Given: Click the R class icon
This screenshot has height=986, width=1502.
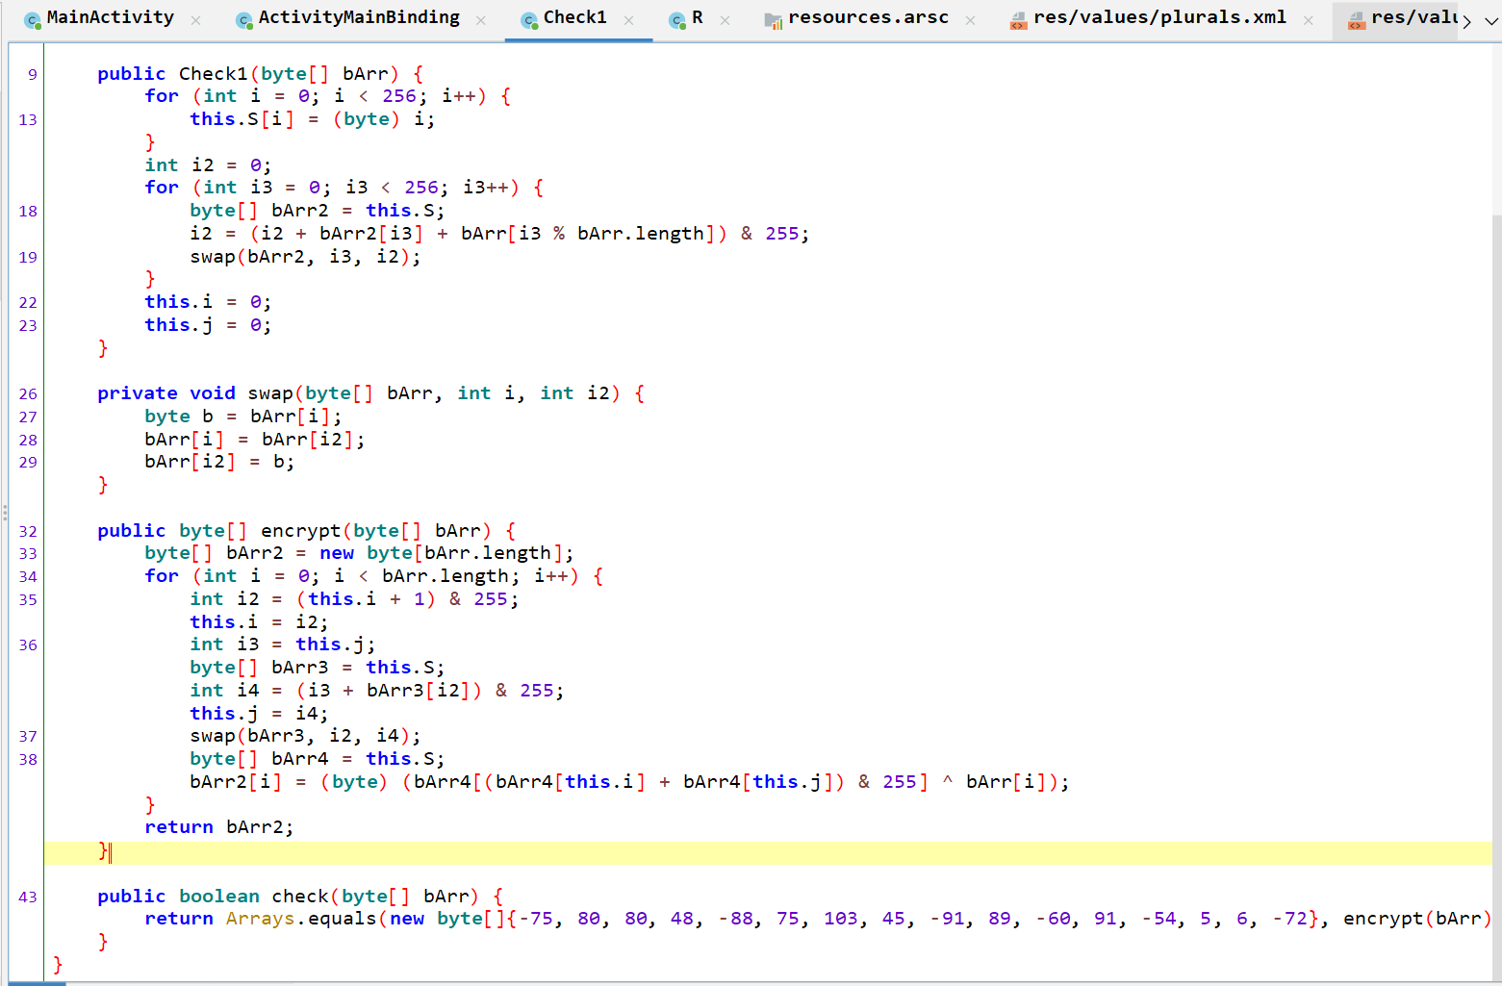Looking at the screenshot, I should (677, 20).
